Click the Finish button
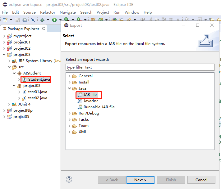Viewport: 221px width, 189px height. click(x=171, y=180)
